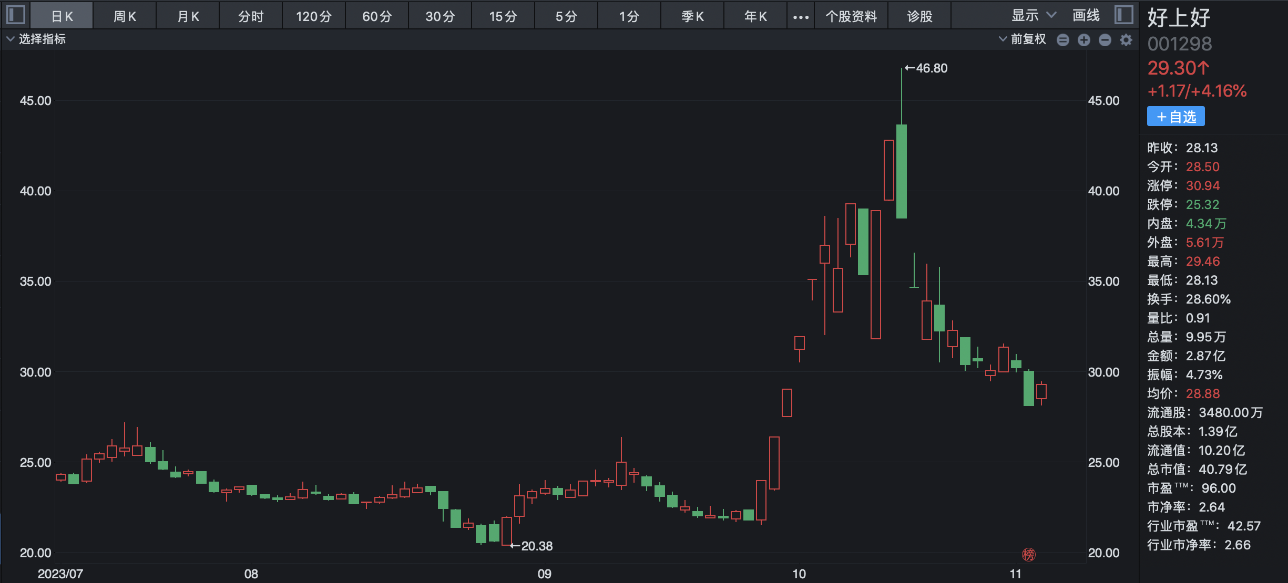Viewport: 1288px width, 583px height.
Task: Activate the 画线 drawing tool
Action: point(1086,16)
